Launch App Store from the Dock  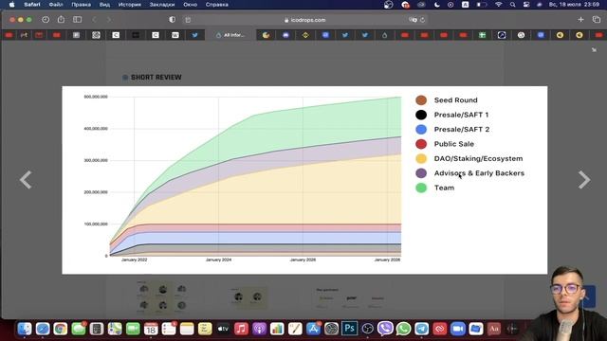(313, 329)
